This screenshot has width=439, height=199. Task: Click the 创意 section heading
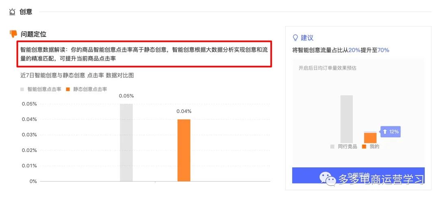coord(26,12)
